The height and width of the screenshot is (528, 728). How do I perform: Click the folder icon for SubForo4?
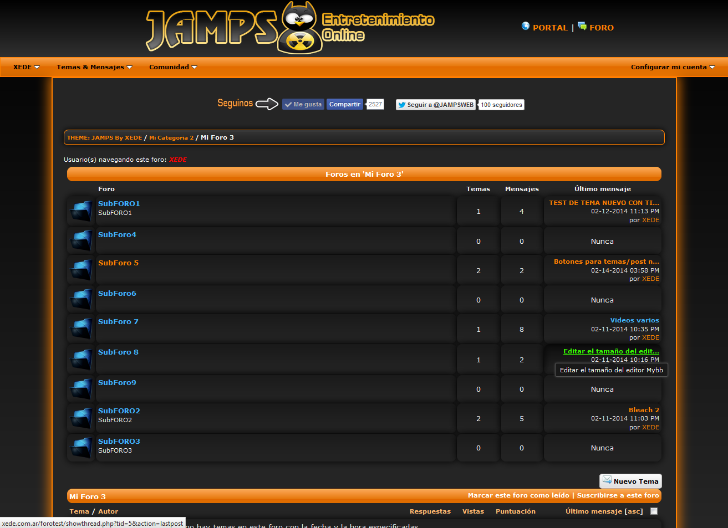81,241
